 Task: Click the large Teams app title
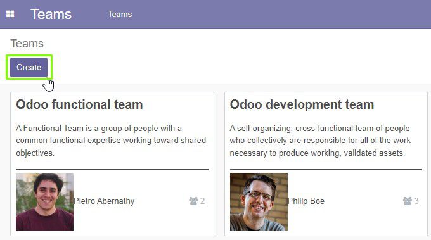click(x=51, y=15)
